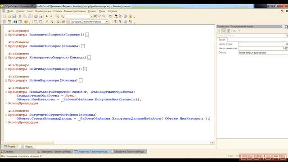Create a new document via toolbar icon
This screenshot has height=162, width=288.
(4, 16)
